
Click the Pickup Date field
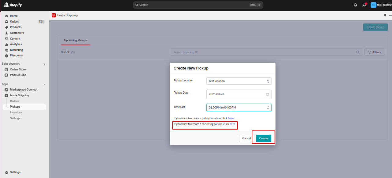point(239,94)
